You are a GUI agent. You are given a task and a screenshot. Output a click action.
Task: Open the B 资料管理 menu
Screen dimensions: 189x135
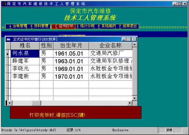(39, 26)
